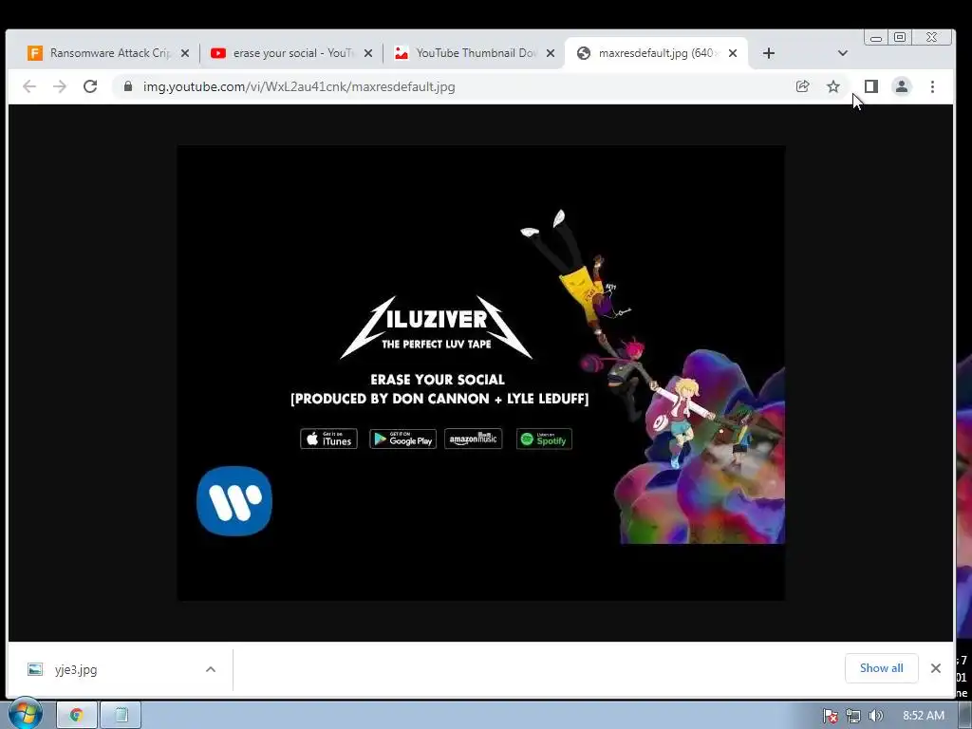Go forward to the next page

click(60, 86)
